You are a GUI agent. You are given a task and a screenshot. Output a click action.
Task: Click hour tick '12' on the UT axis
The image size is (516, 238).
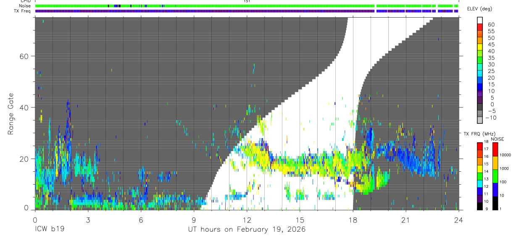[x=247, y=220]
